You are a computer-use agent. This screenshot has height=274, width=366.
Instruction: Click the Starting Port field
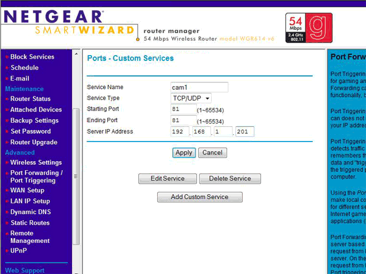click(184, 109)
